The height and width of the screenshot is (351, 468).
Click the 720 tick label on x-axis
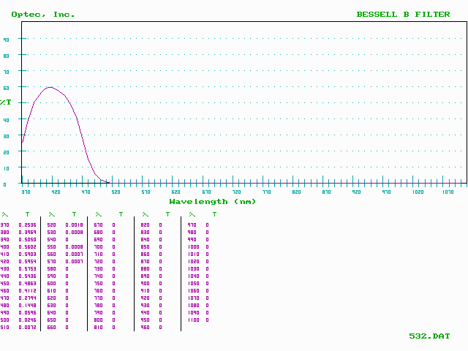click(x=236, y=192)
